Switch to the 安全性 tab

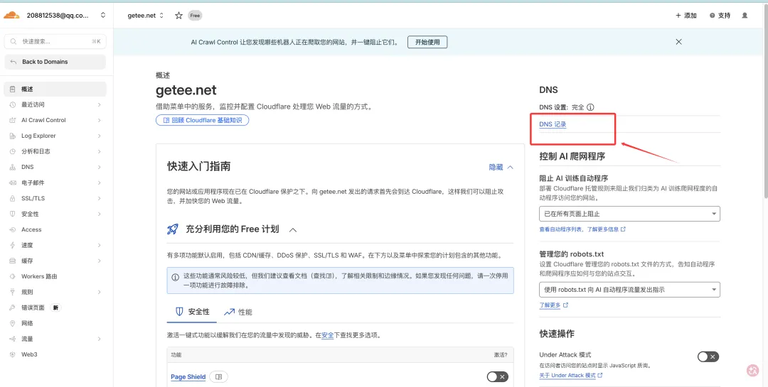(x=192, y=312)
